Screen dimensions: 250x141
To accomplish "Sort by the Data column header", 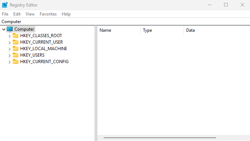I will (217, 30).
